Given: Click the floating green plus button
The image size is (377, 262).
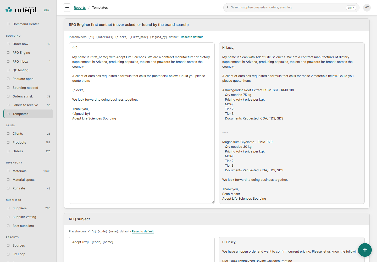Looking at the screenshot, I should coord(365,250).
